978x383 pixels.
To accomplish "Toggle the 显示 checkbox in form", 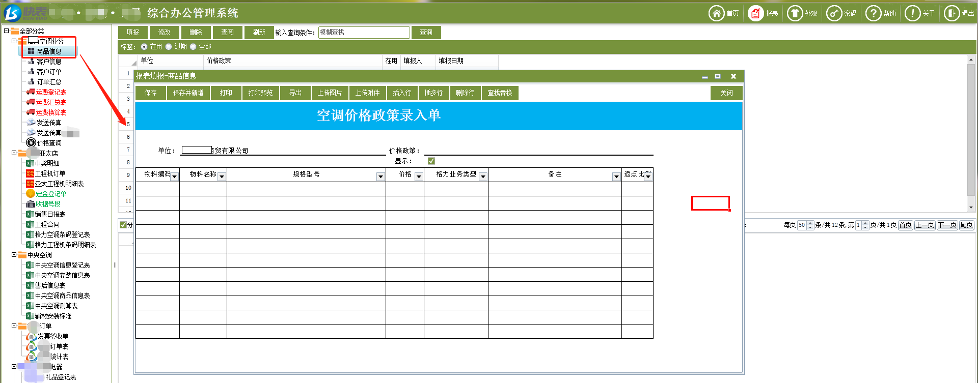I will 431,161.
